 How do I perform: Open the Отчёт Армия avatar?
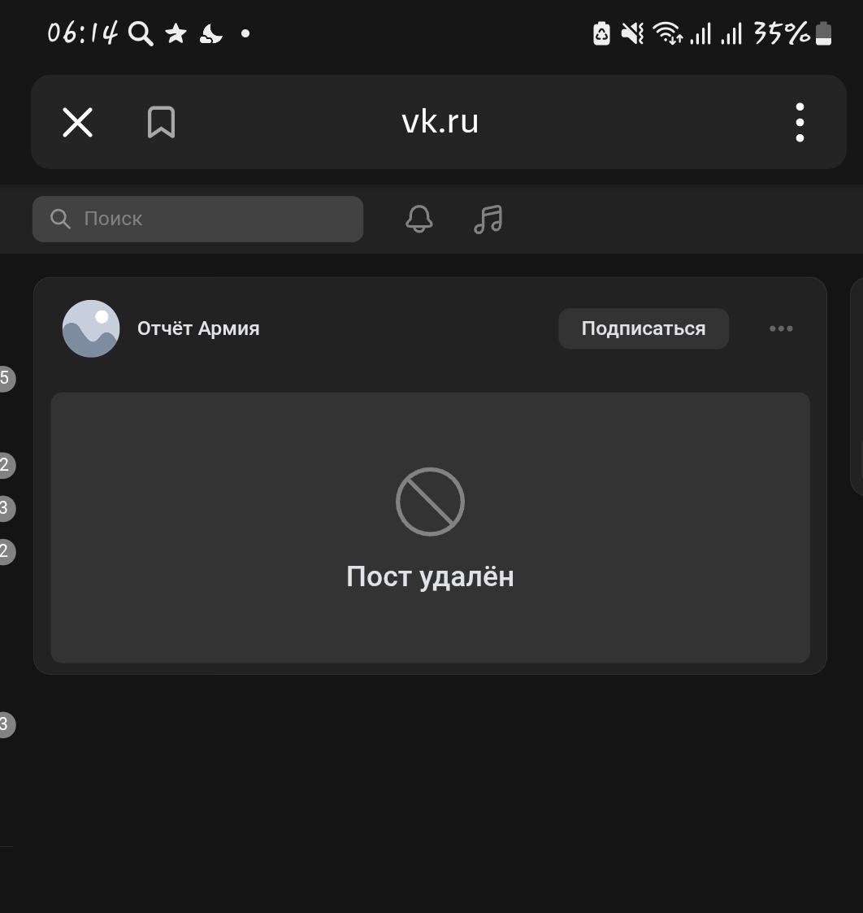point(91,328)
